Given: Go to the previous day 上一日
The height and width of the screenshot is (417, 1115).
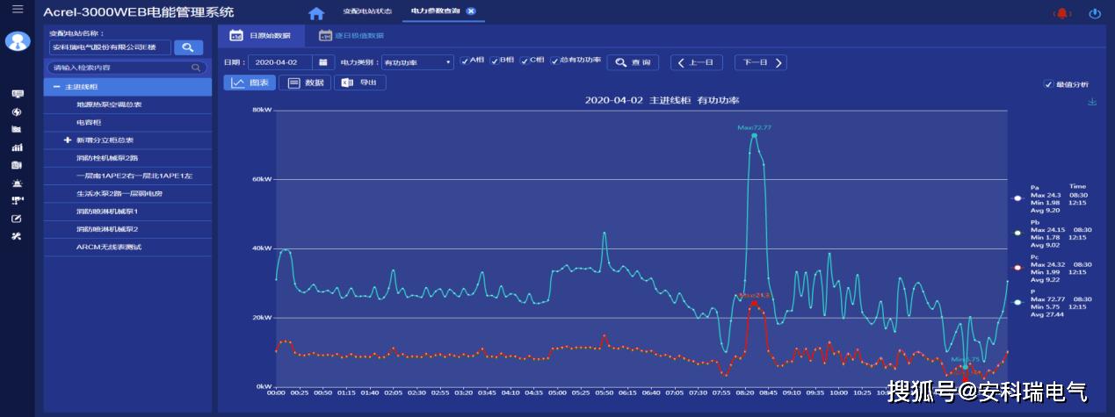Looking at the screenshot, I should (697, 62).
